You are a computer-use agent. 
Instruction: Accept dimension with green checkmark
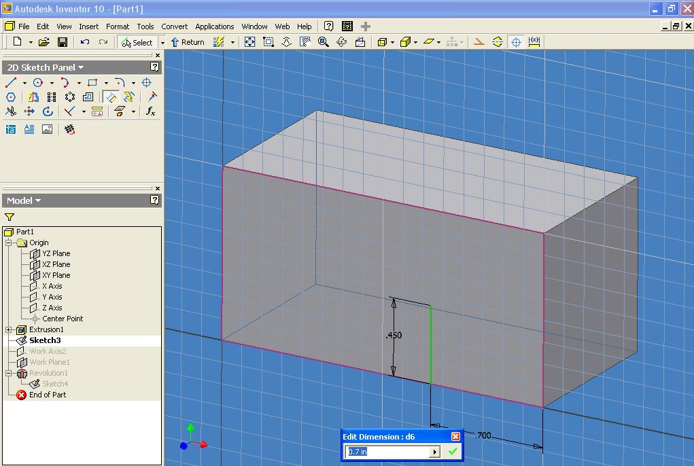(452, 452)
